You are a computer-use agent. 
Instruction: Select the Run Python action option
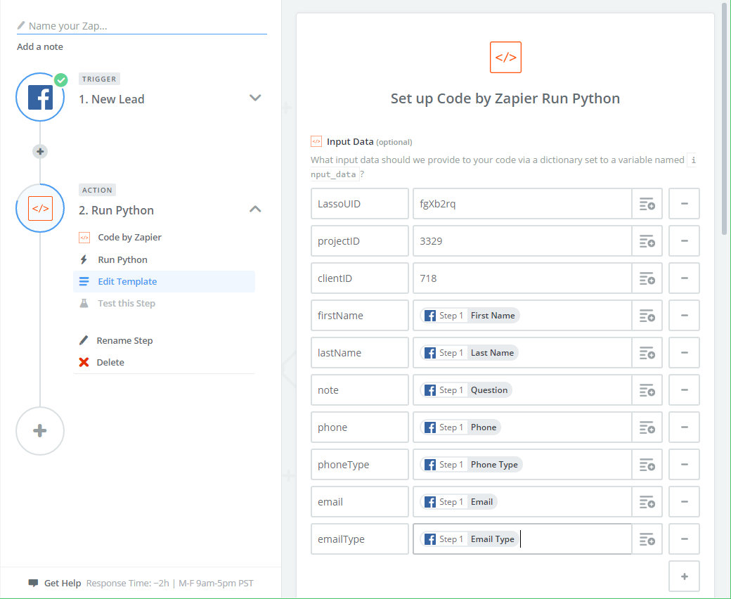click(122, 260)
